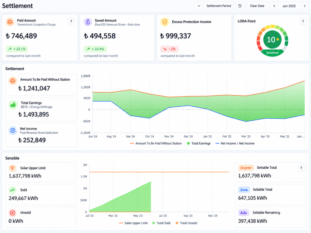The image size is (311, 233).
Task: Open the dropdown chevron left of Settlement Period
Action: pos(199,6)
